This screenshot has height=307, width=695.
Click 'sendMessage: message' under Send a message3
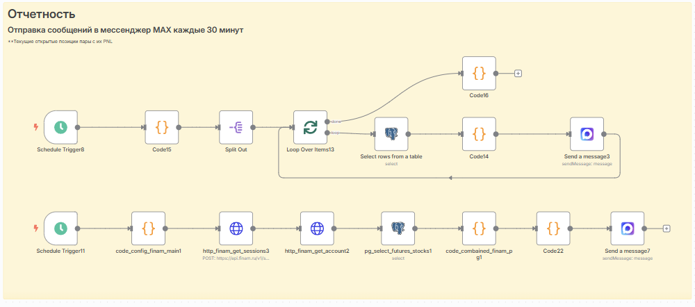pos(587,163)
